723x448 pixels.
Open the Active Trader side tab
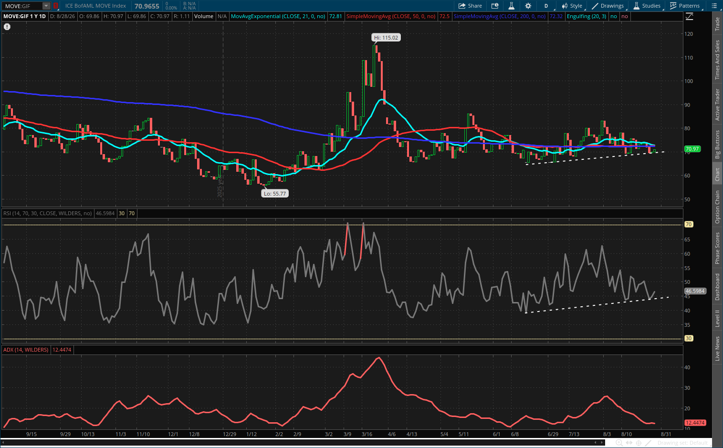717,104
